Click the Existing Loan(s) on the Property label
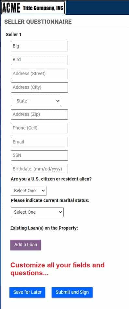 (x=44, y=228)
